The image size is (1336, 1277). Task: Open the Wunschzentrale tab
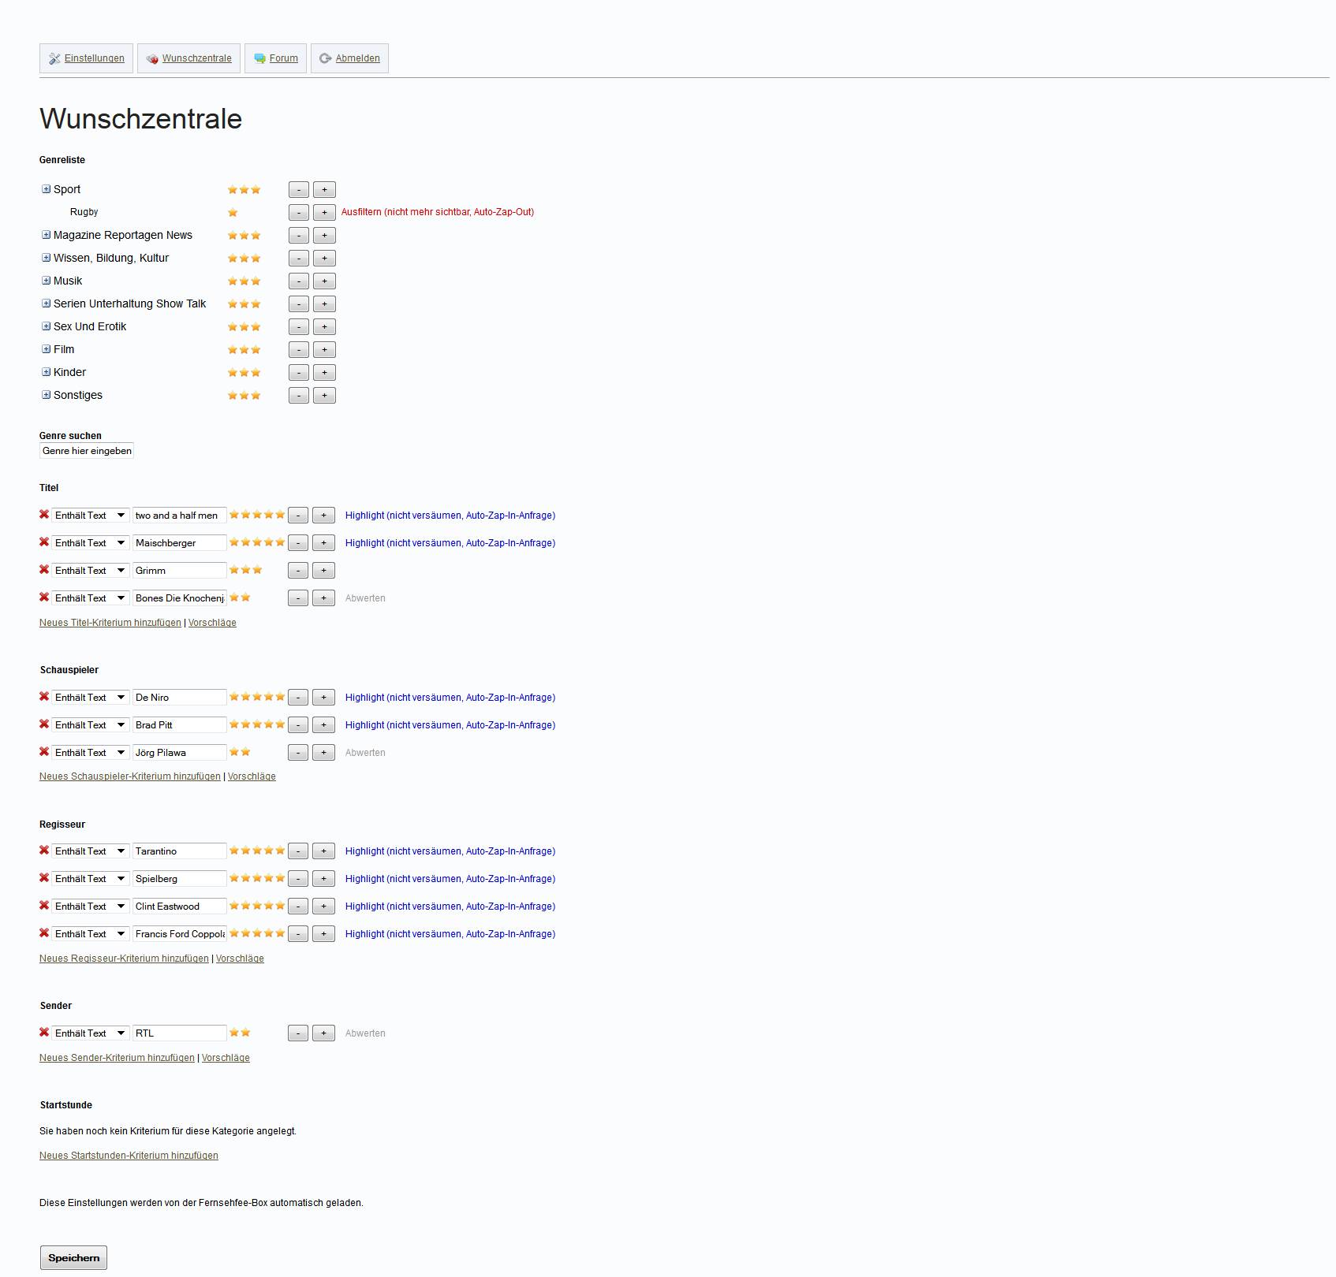[x=188, y=58]
